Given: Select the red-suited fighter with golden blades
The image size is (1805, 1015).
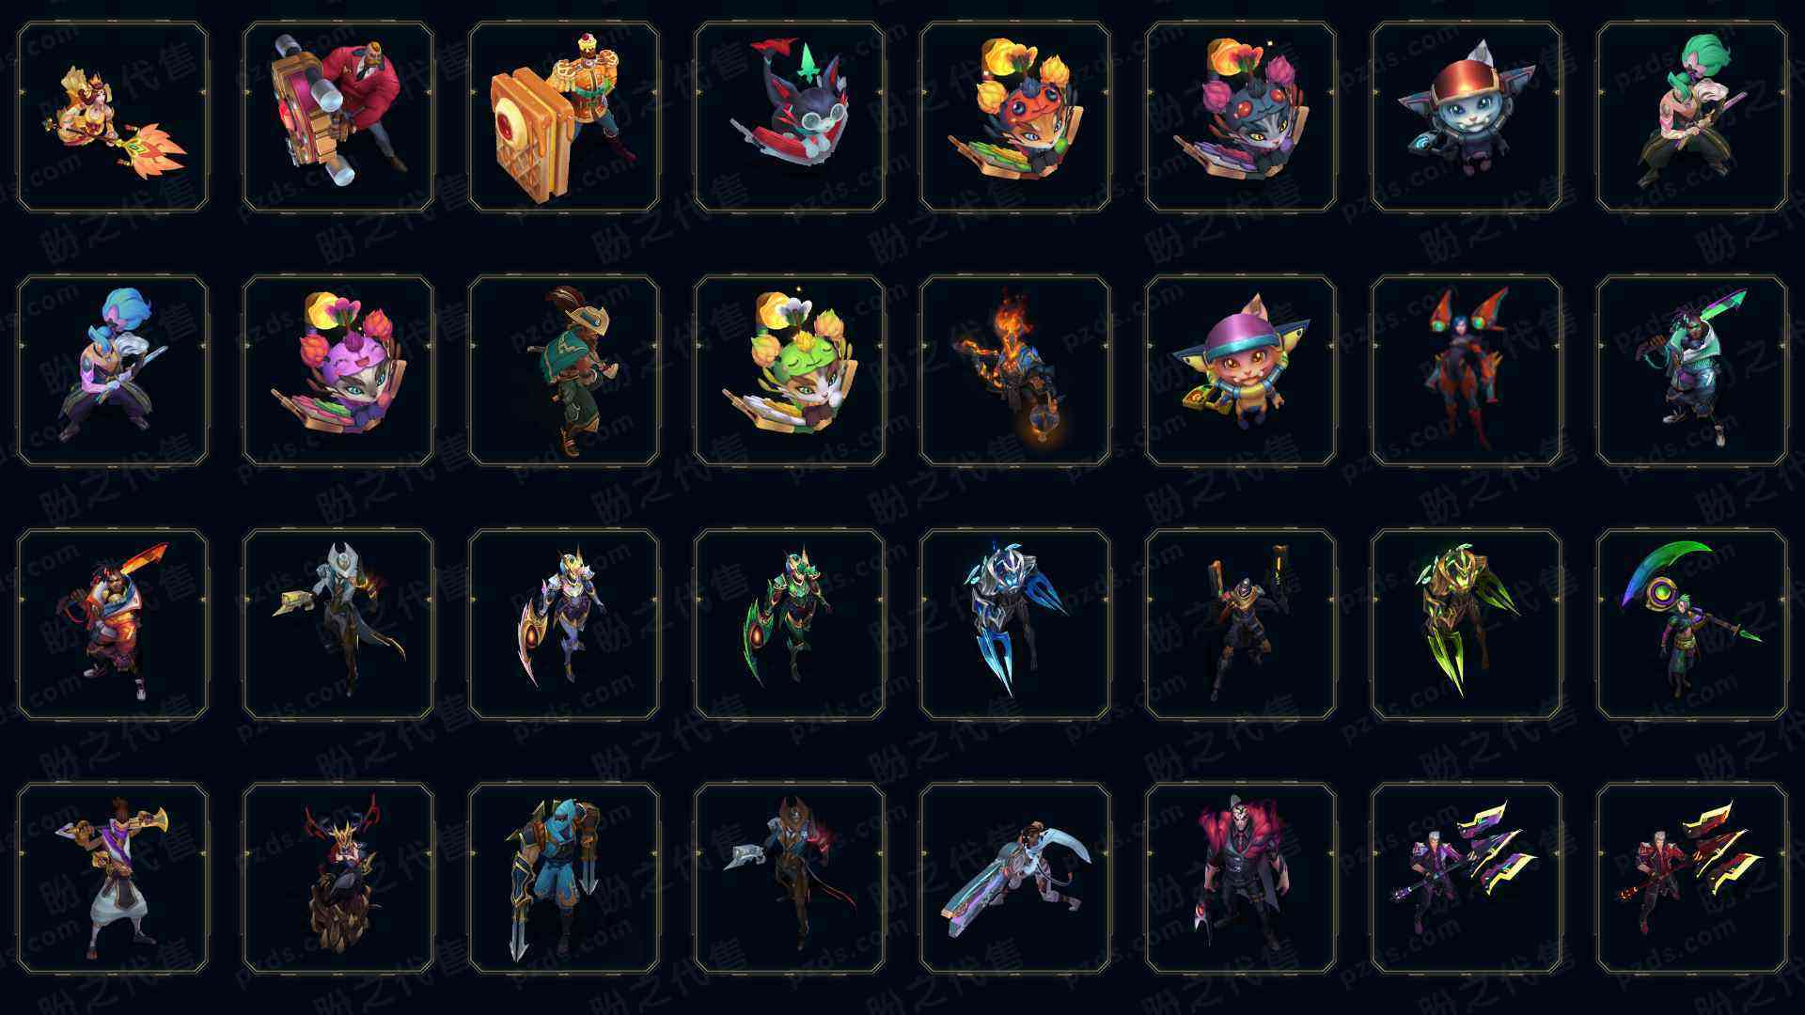Looking at the screenshot, I should [x=1692, y=878].
